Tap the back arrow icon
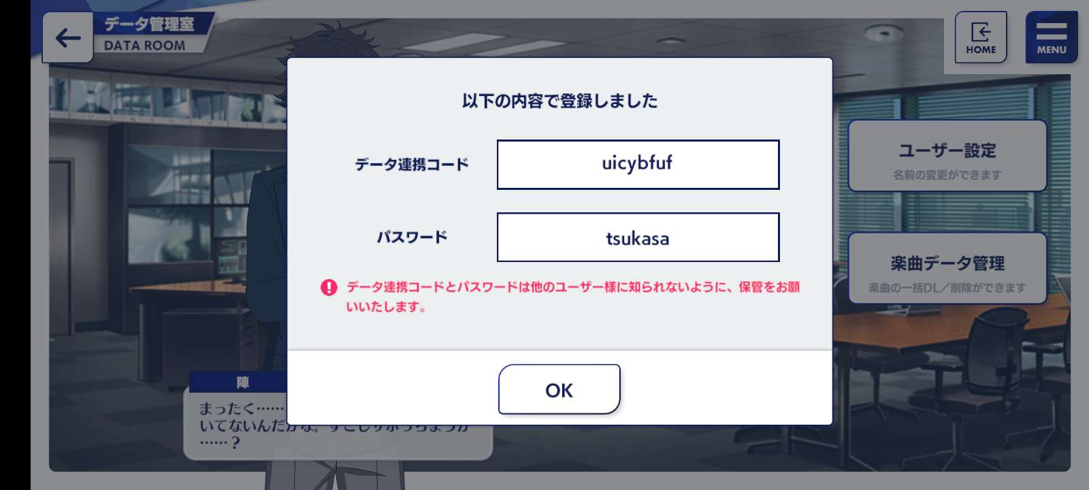Viewport: 1089px width, 490px height. click(x=67, y=37)
